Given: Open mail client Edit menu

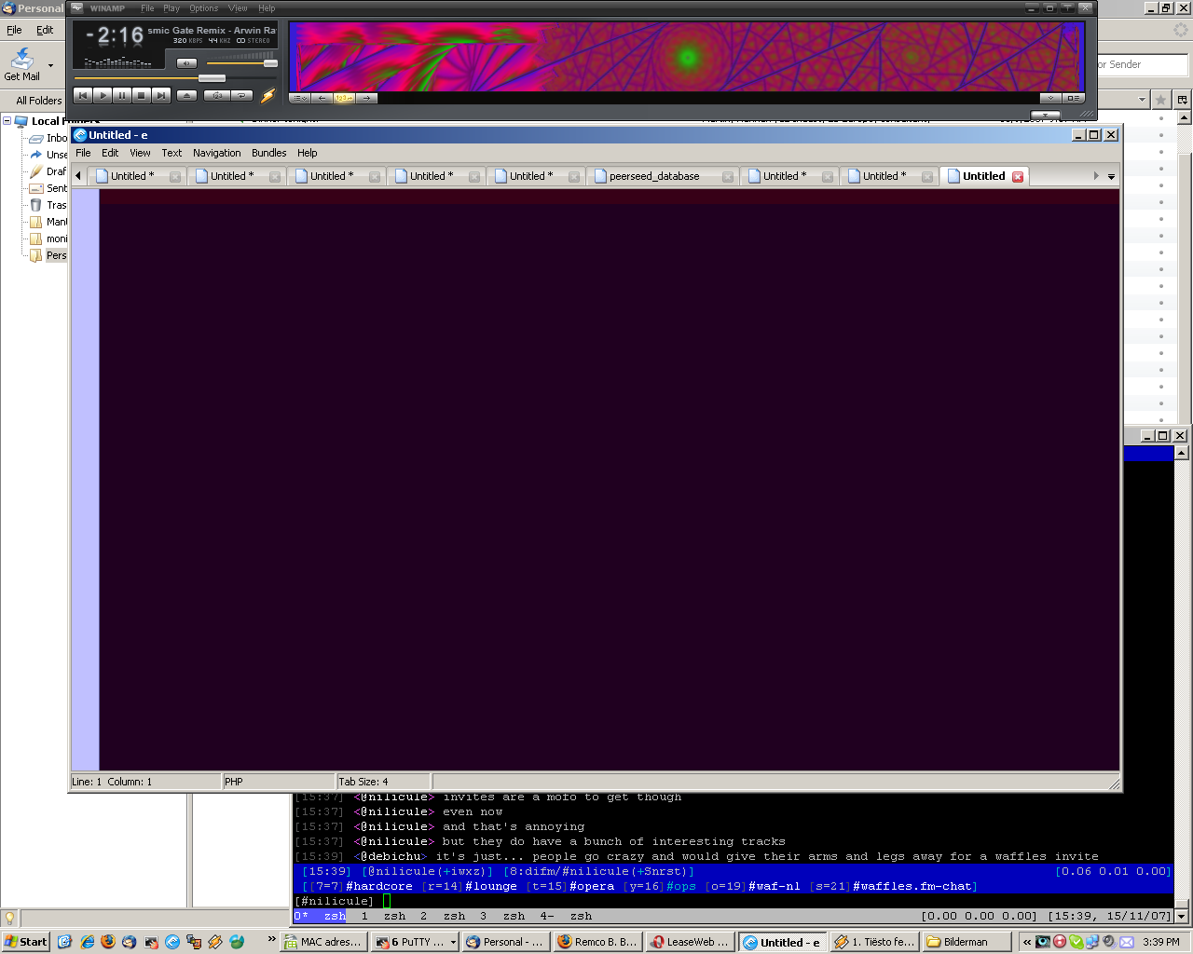Looking at the screenshot, I should tap(45, 30).
